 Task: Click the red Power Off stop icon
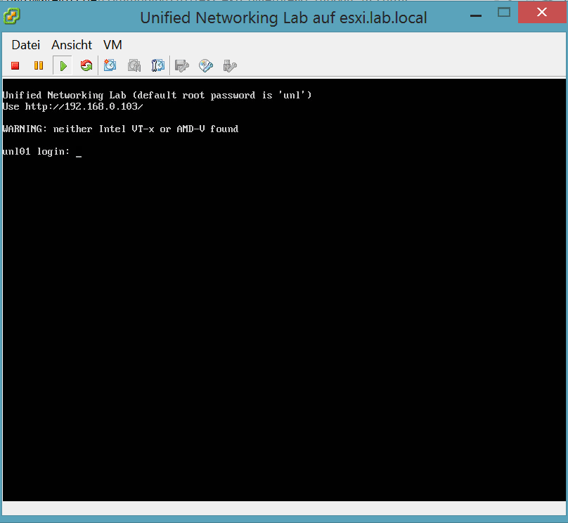tap(15, 65)
